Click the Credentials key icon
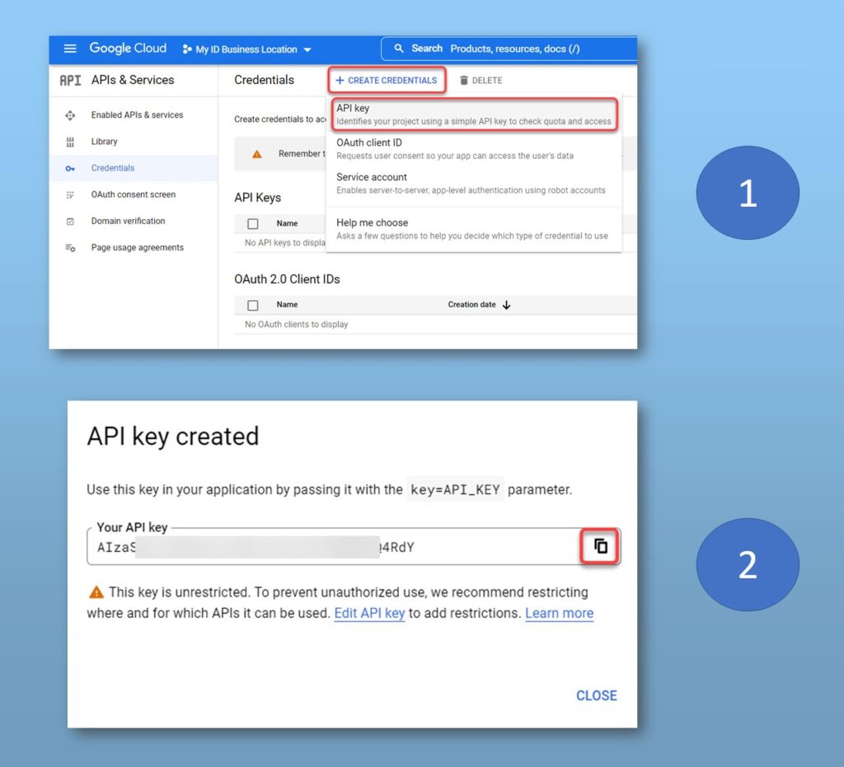 coord(70,168)
